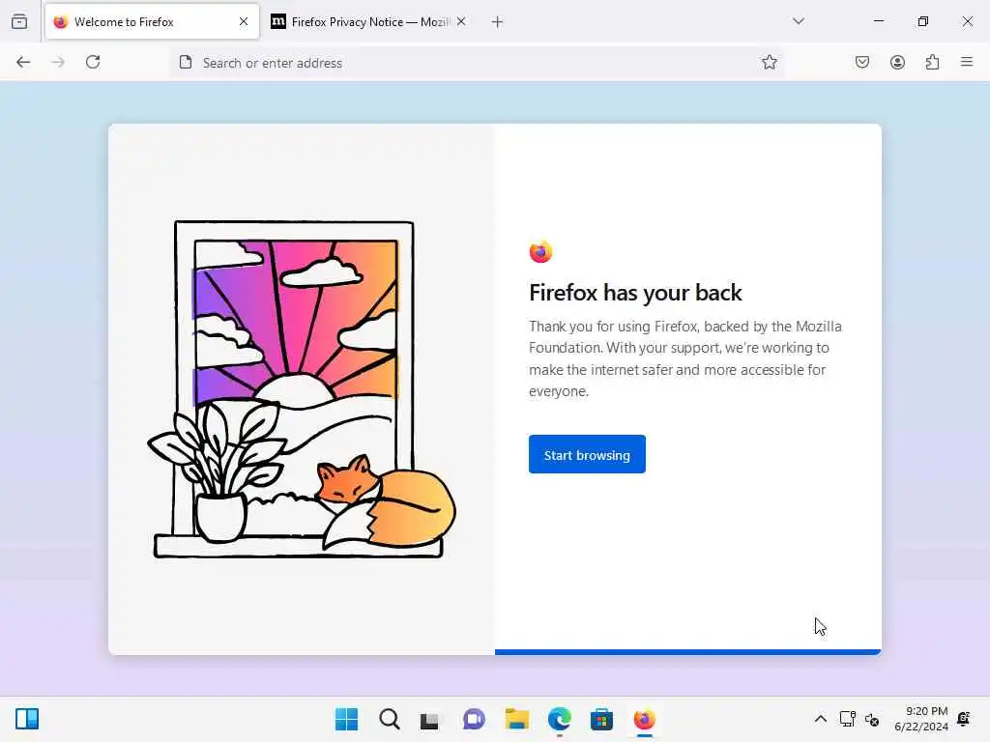Go forward using the forward arrow

[58, 62]
